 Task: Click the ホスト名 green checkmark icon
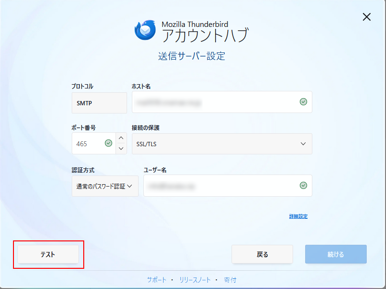[303, 101]
